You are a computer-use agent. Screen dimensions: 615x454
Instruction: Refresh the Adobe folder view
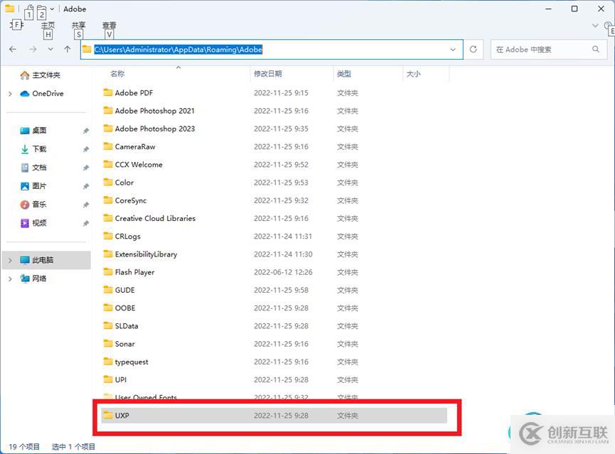(474, 50)
